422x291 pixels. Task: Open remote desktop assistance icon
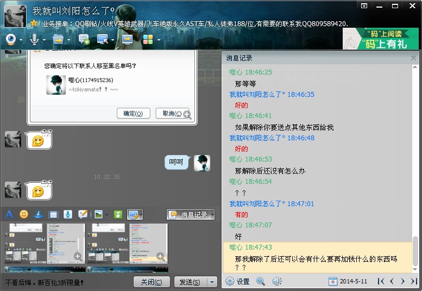pyautogui.click(x=103, y=40)
